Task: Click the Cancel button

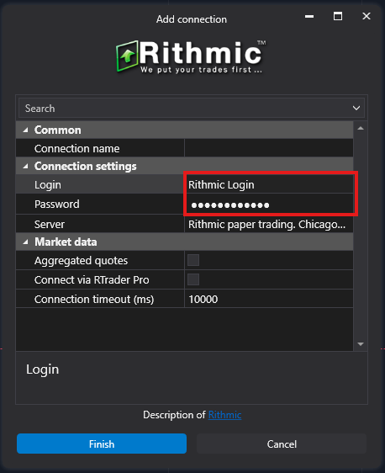Action: pos(282,444)
